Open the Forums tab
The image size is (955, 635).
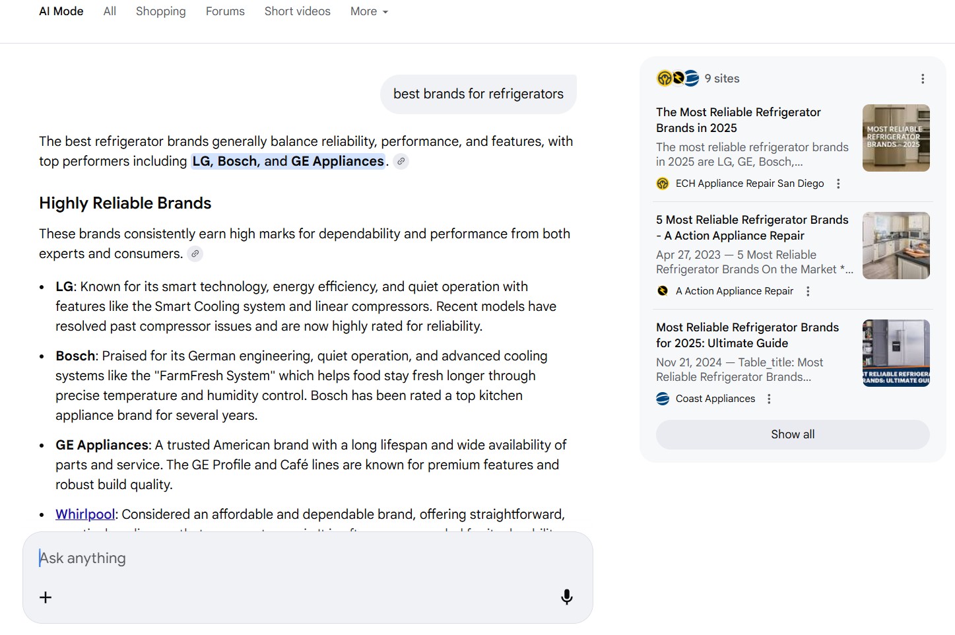click(225, 11)
